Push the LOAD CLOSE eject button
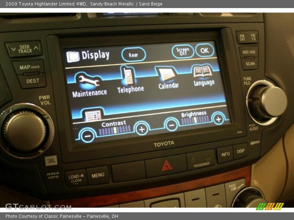 [x=76, y=178]
